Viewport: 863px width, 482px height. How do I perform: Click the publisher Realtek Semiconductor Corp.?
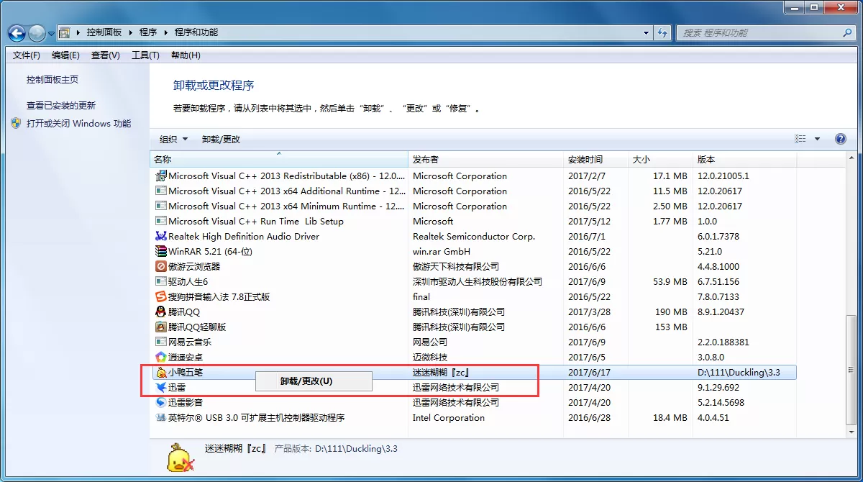474,237
